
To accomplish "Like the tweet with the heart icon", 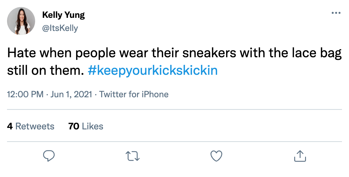I will pos(216,156).
